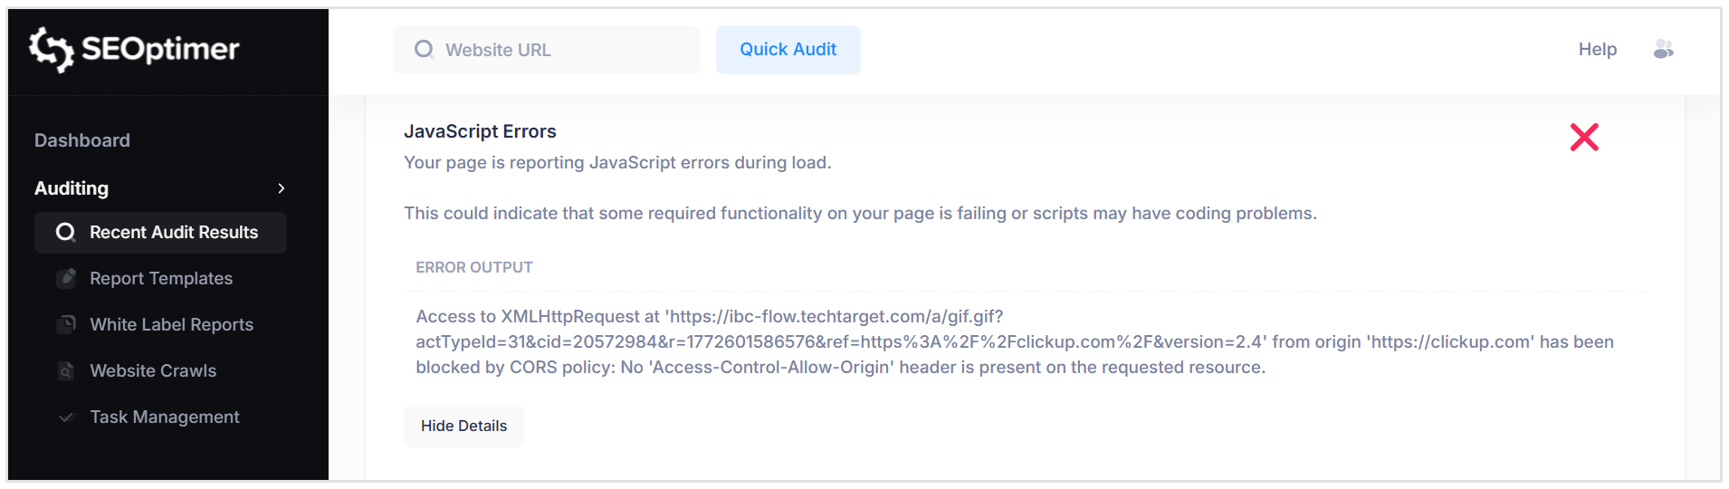
Task: Open the Website Crawls label
Action: [x=153, y=371]
